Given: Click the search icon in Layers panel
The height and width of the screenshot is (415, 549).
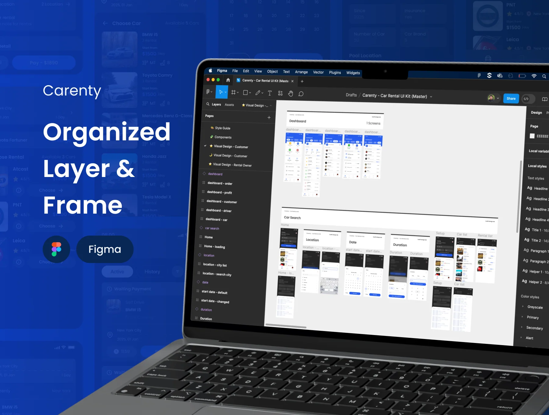Looking at the screenshot, I should 208,104.
